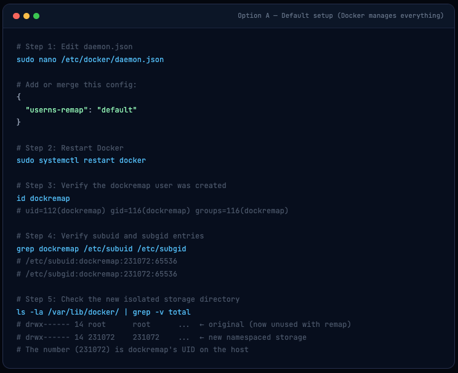458x373 pixels.
Task: Click the Step 3 verify dockremap user comment
Action: pyautogui.click(x=121, y=186)
